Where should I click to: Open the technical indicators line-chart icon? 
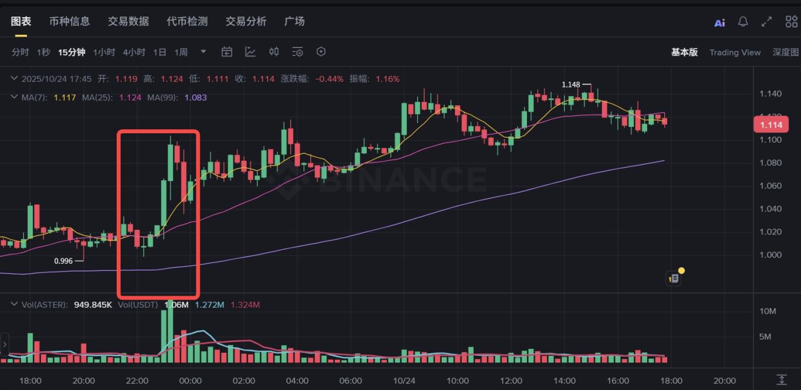[251, 52]
